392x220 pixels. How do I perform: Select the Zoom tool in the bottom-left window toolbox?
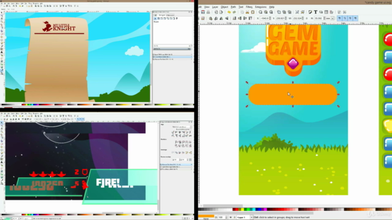(2, 131)
